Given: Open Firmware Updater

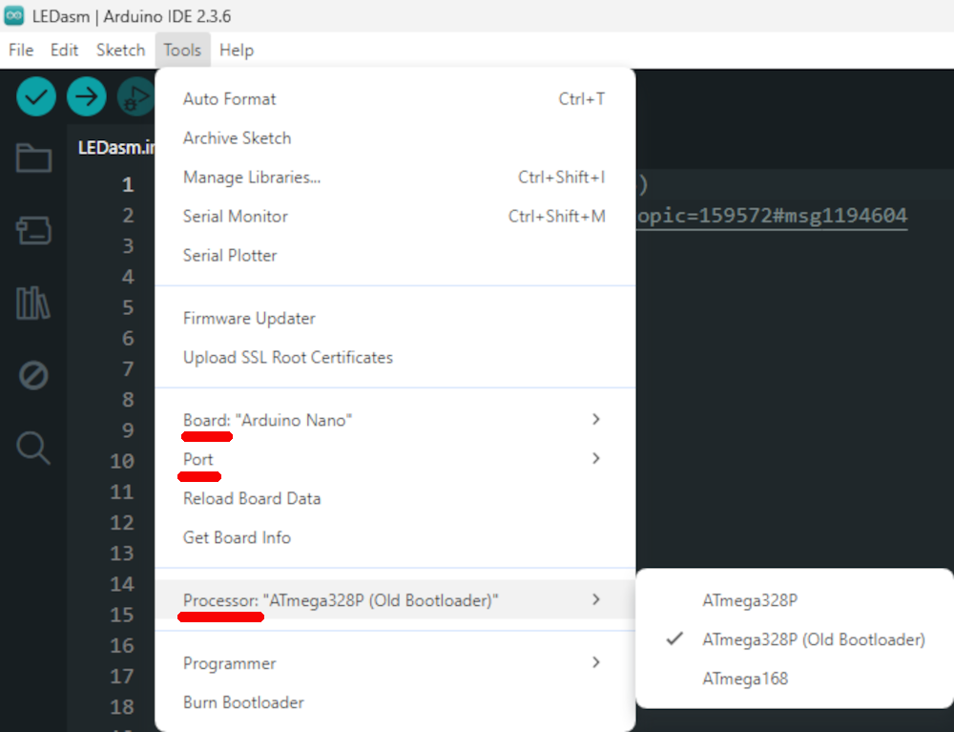Looking at the screenshot, I should (x=396, y=318).
